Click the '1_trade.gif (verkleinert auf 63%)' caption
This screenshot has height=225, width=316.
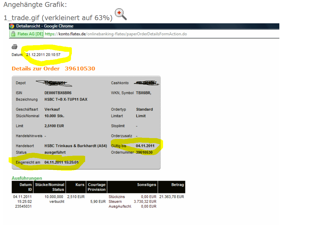(x=58, y=18)
